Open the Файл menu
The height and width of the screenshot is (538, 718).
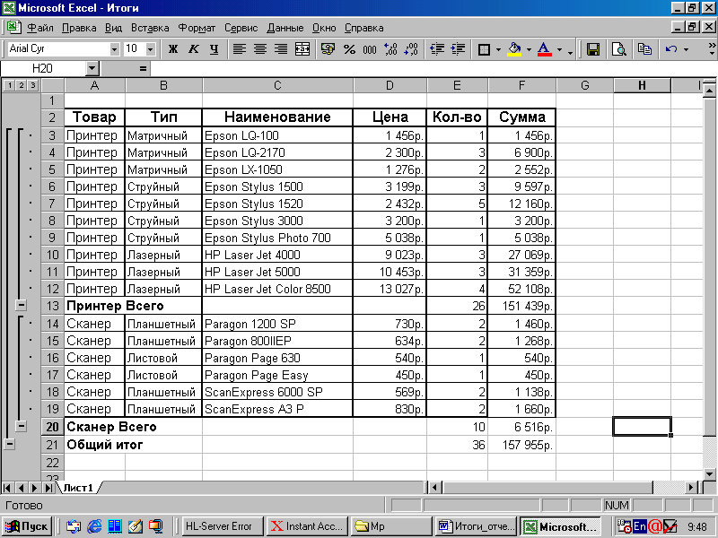tap(40, 28)
